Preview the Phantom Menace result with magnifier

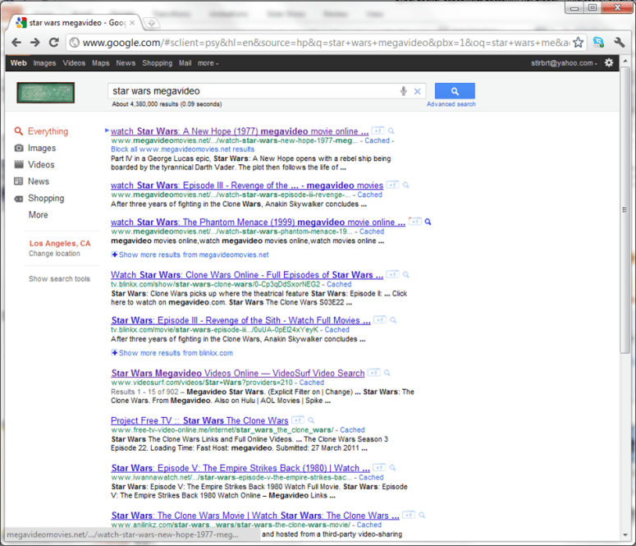(428, 222)
